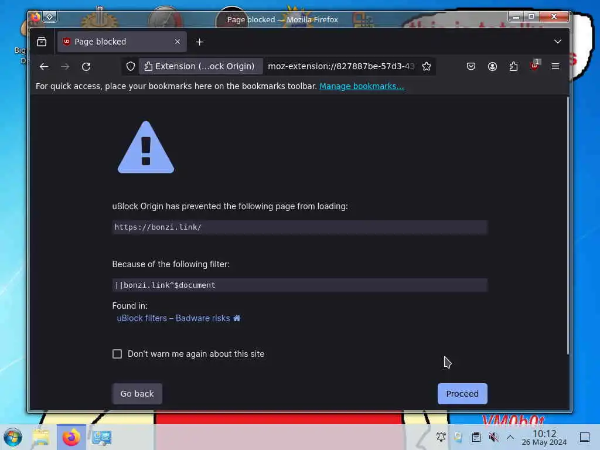Click the Go back button
This screenshot has height=450, width=600.
point(137,394)
